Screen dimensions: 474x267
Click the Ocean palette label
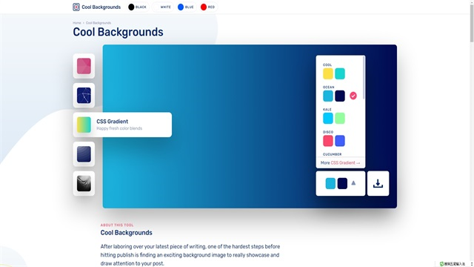coord(329,88)
